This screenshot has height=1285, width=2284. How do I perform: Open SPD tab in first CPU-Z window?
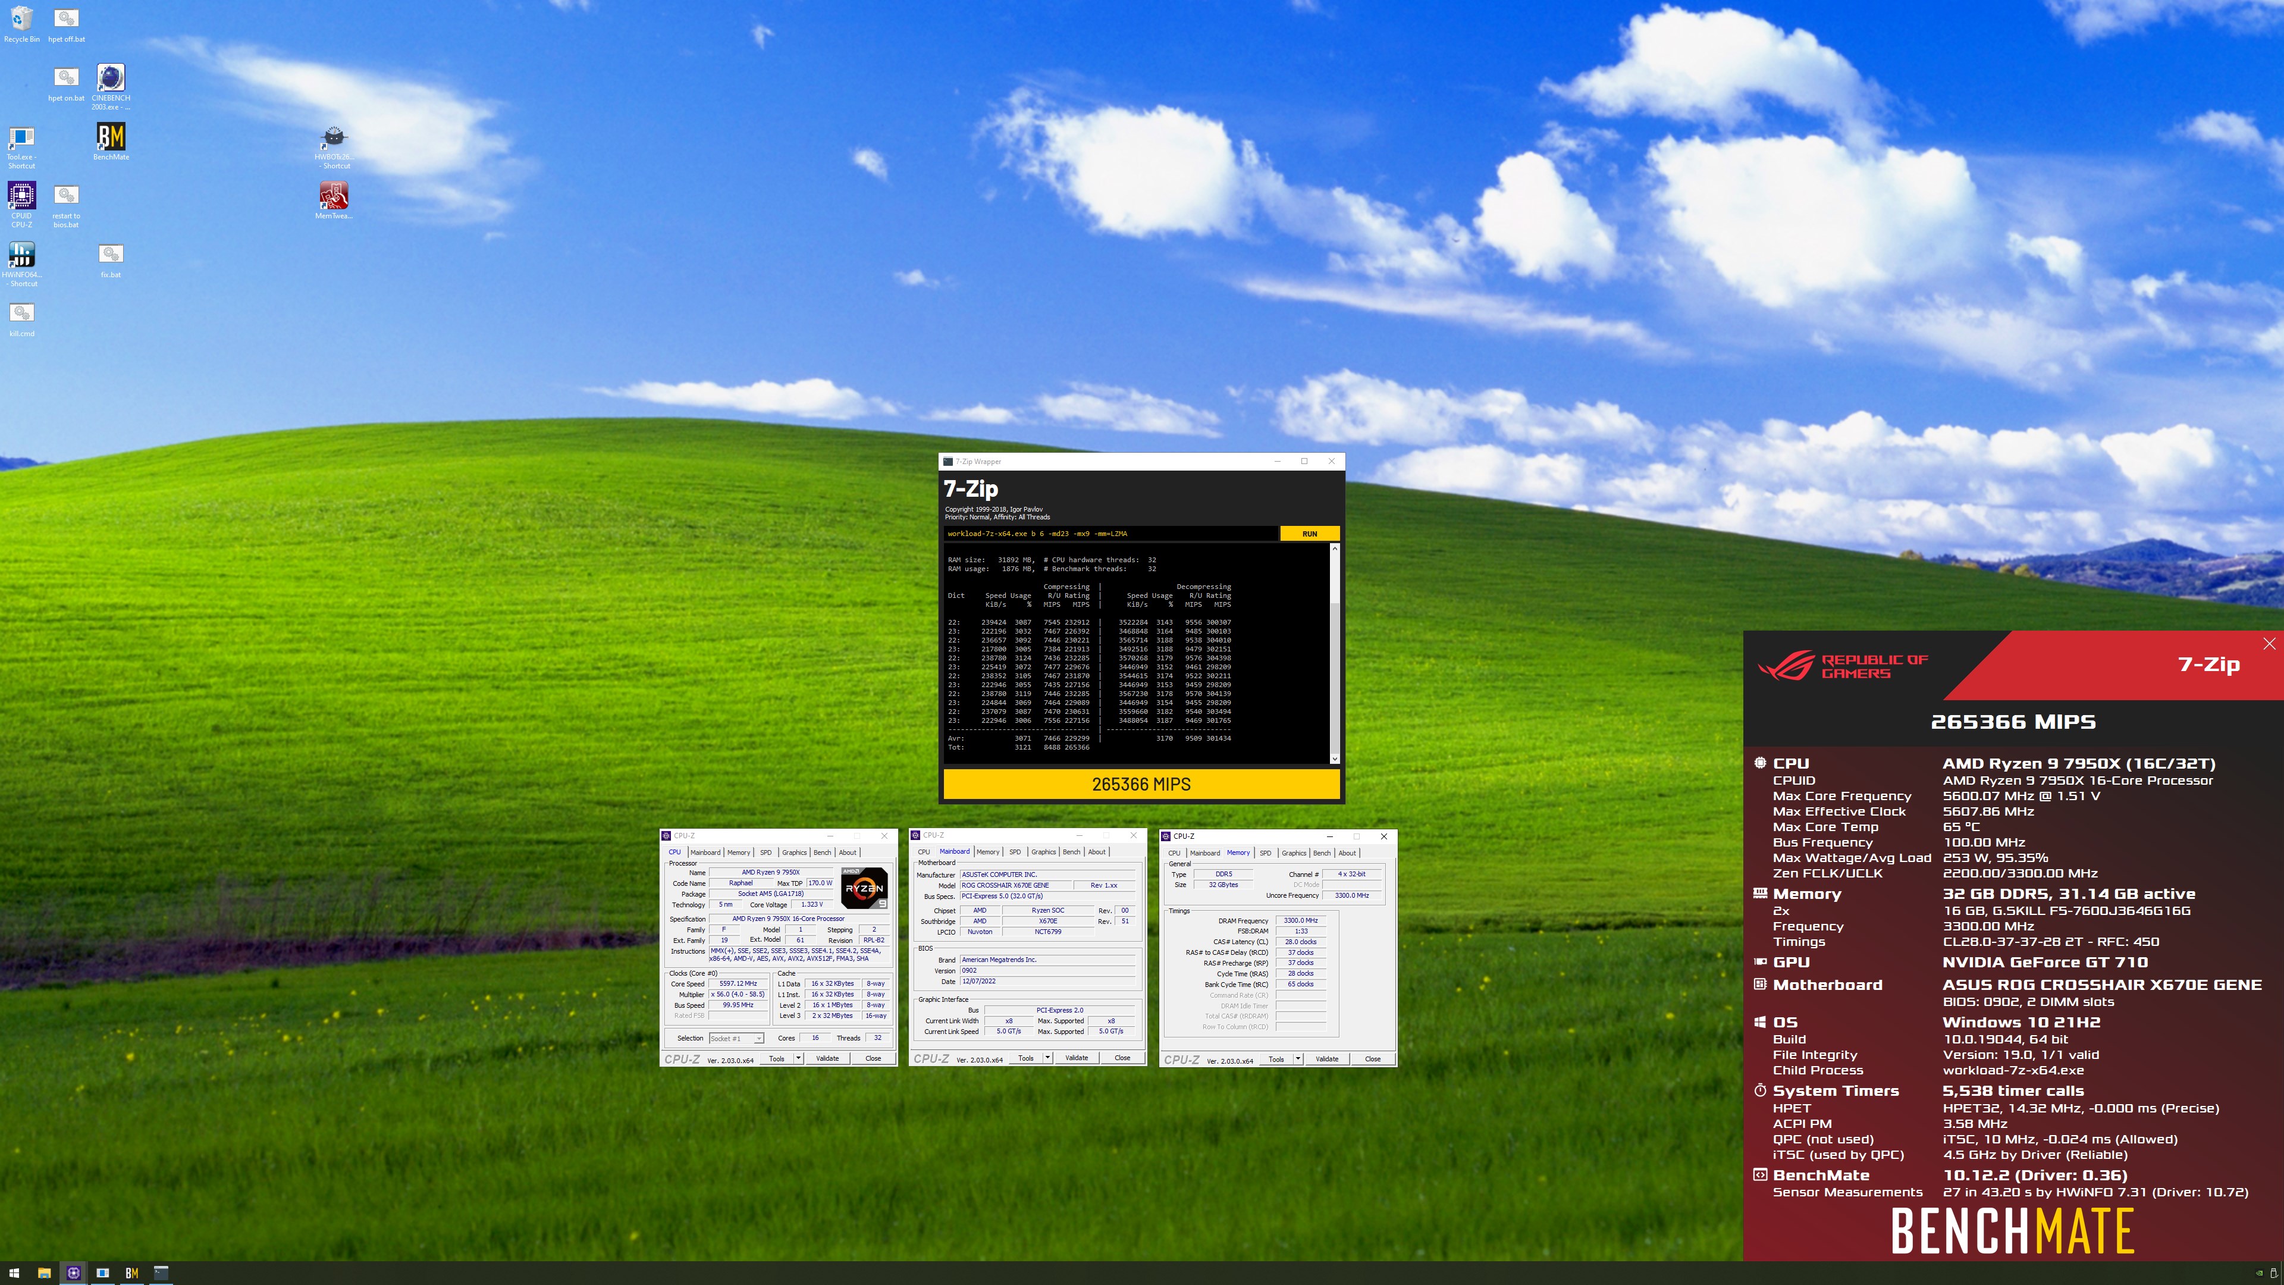(x=766, y=853)
